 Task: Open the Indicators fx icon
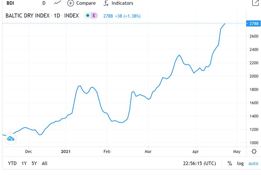pos(106,3)
